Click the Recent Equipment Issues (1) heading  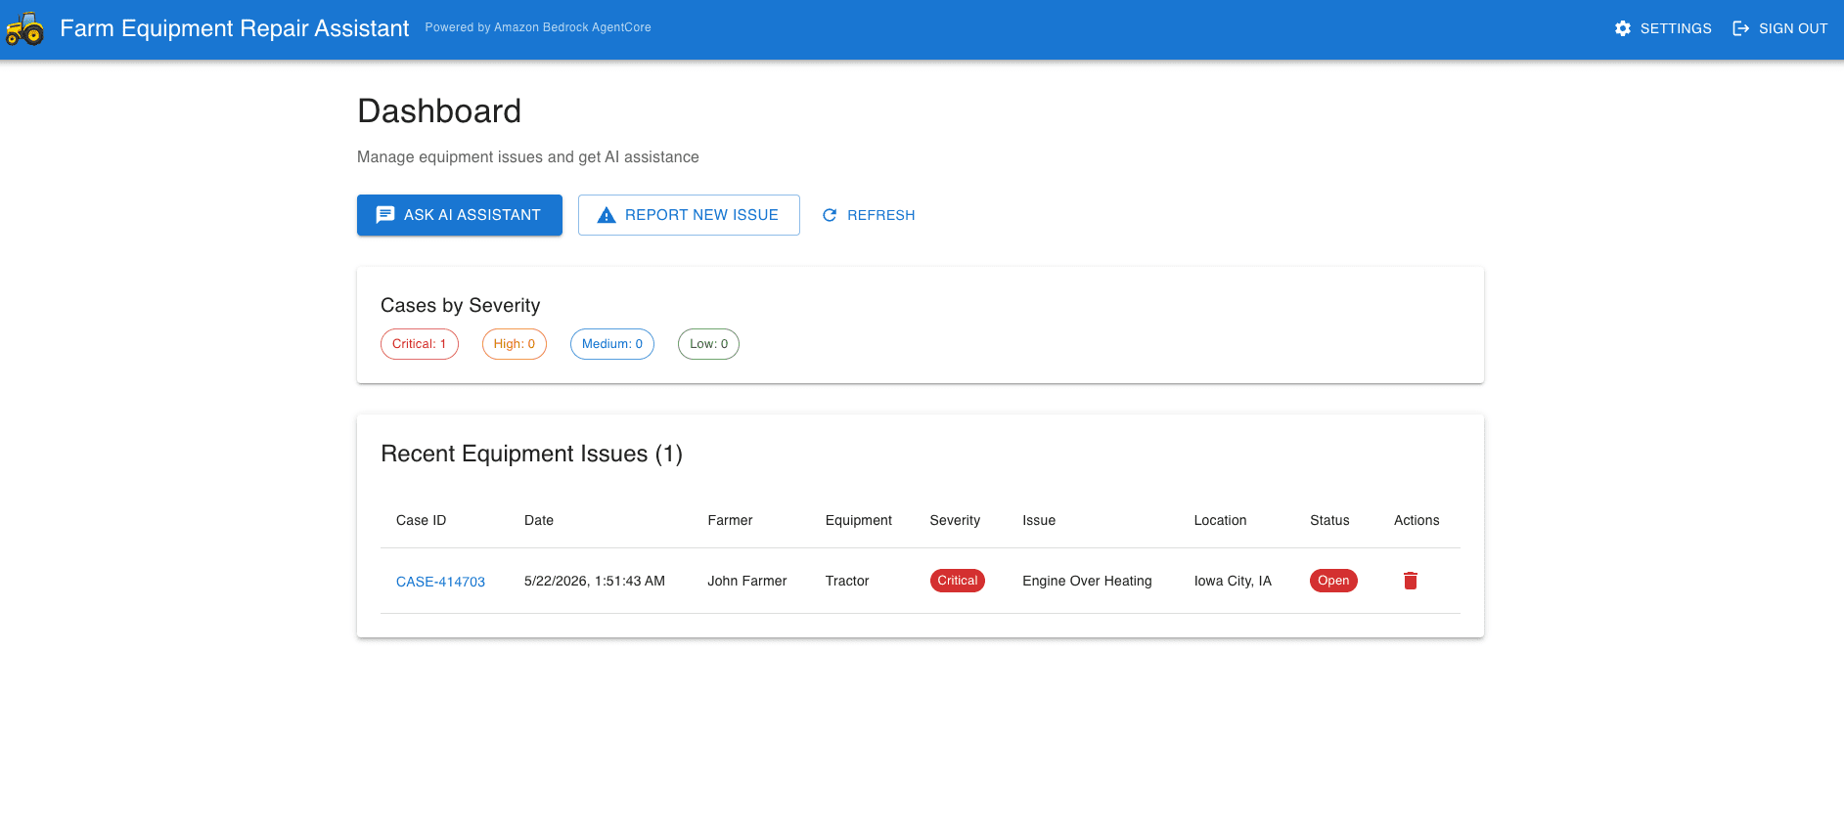tap(531, 454)
